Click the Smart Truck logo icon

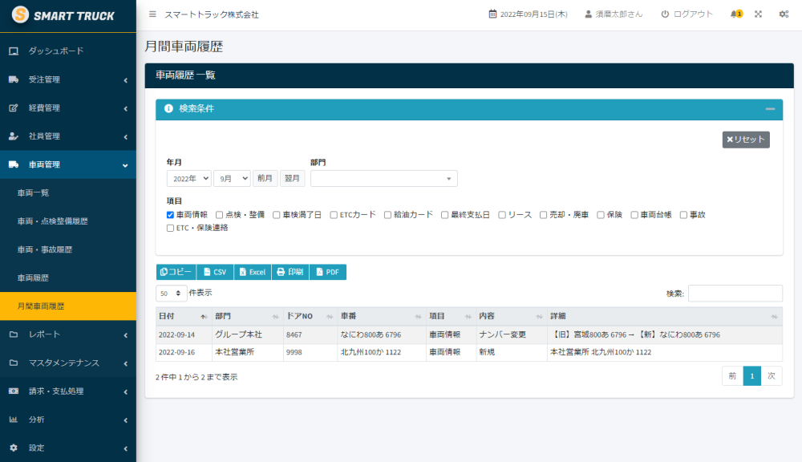[20, 15]
